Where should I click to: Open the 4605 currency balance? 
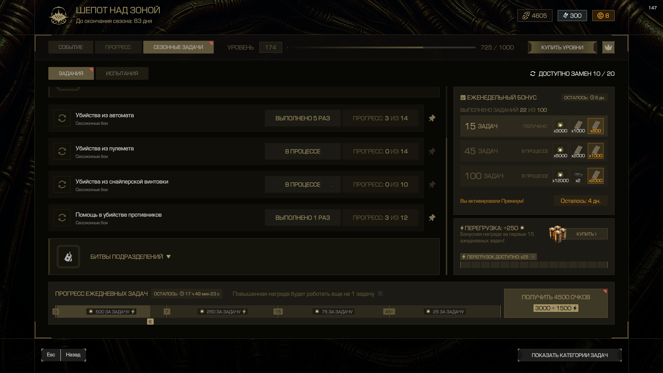click(x=535, y=16)
